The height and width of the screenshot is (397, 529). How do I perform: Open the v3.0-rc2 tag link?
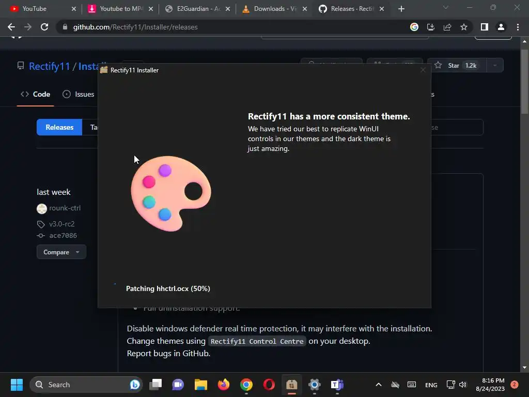point(62,224)
